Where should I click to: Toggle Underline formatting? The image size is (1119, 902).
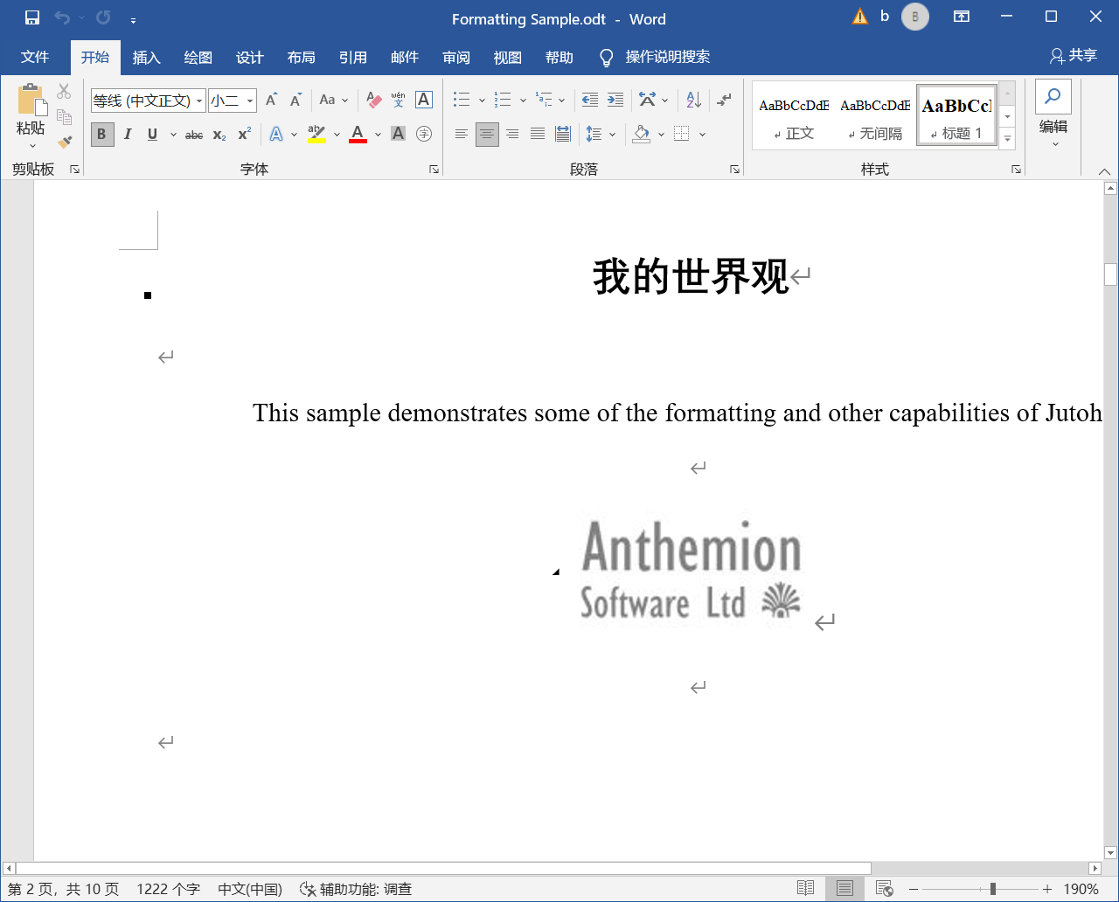[x=153, y=134]
